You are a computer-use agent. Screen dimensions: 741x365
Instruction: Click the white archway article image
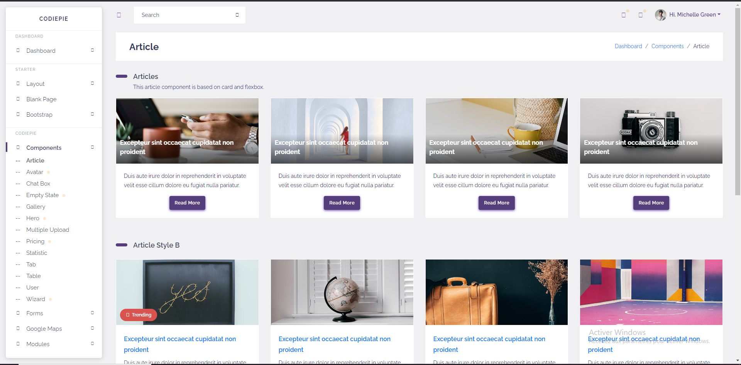click(x=342, y=131)
